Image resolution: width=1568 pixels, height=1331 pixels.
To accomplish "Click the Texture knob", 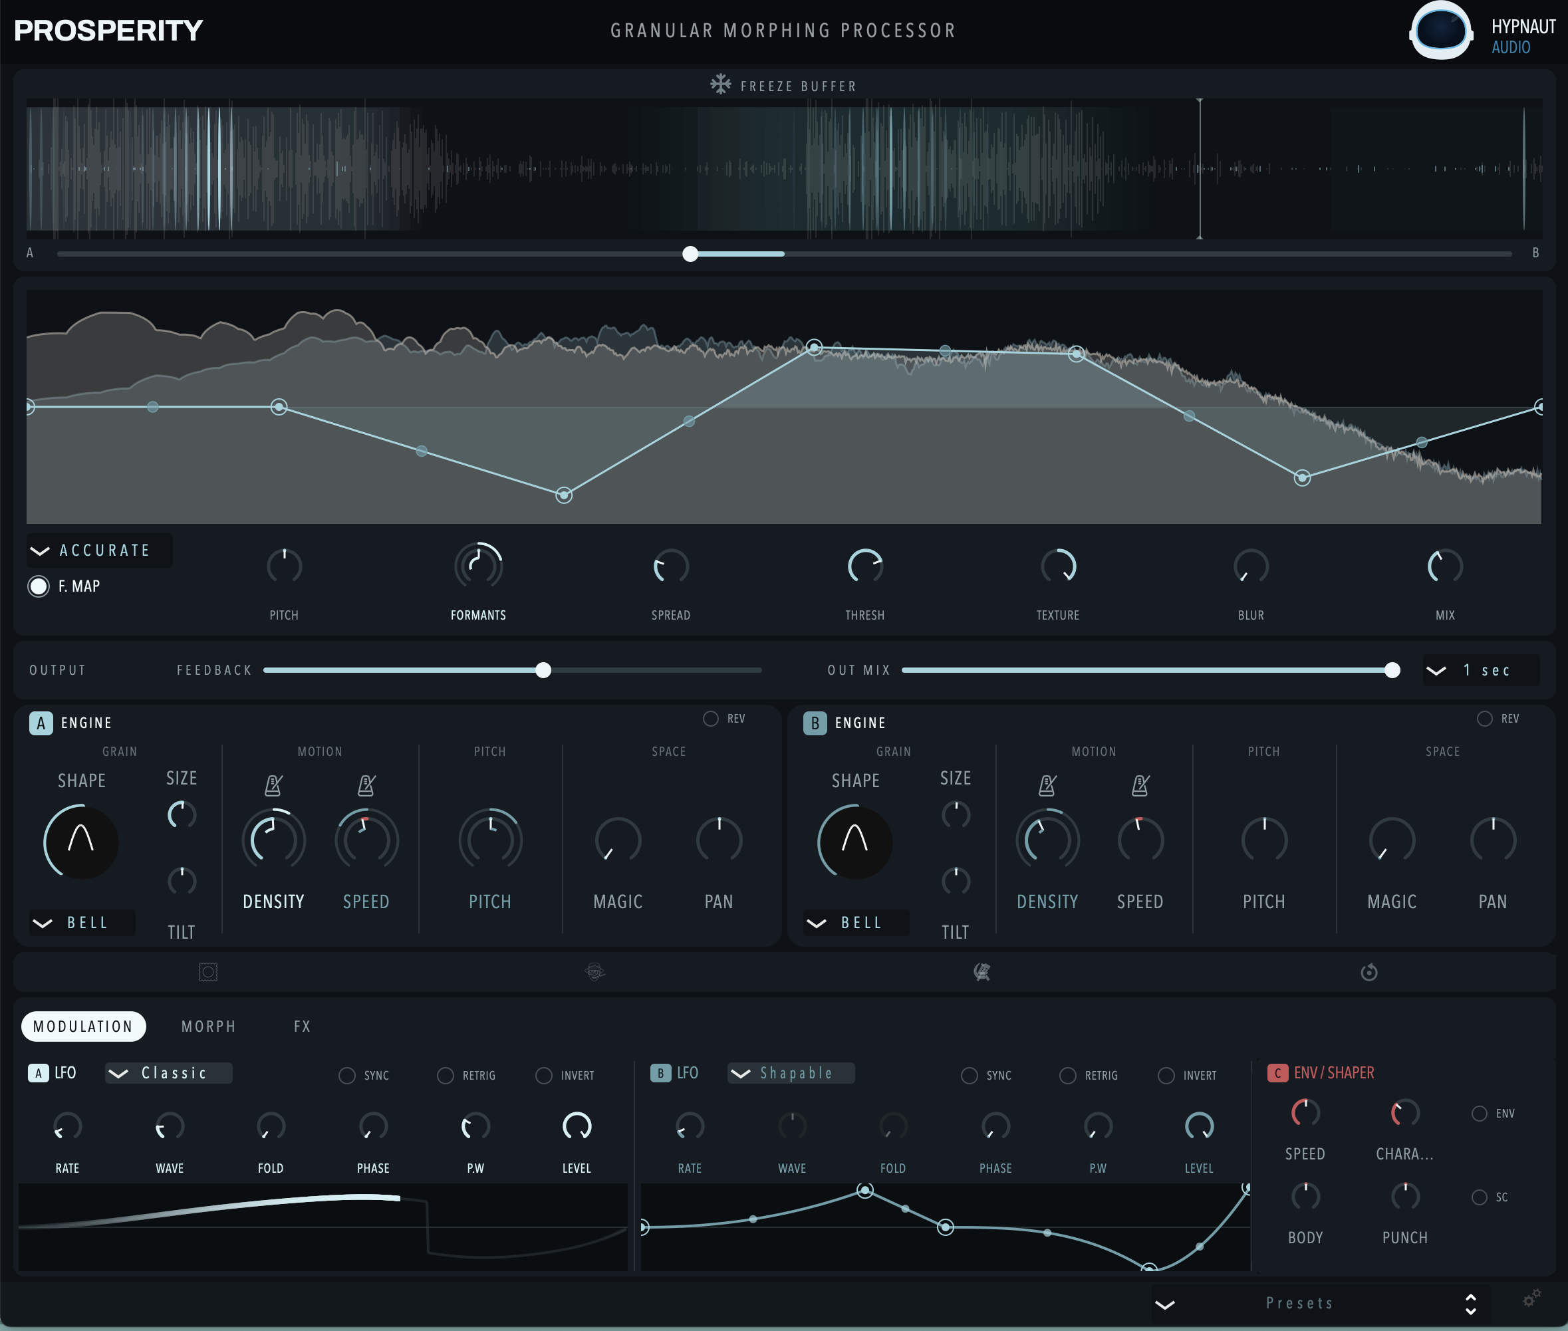I will (1058, 566).
